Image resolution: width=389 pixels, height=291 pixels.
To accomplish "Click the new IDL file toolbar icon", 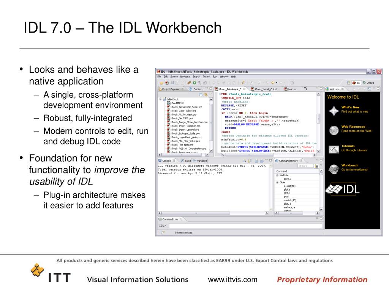I will (x=167, y=83).
